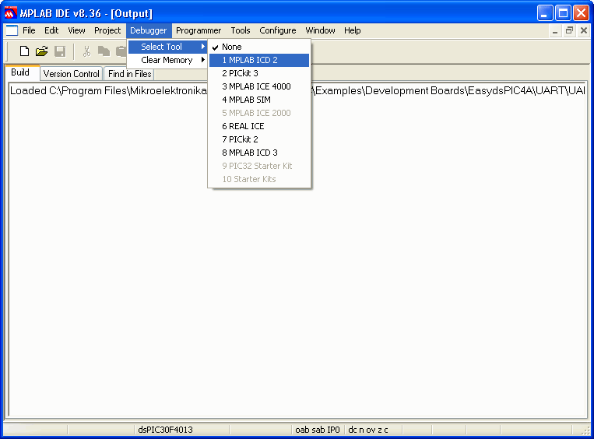Open the Window menu
Image resolution: width=594 pixels, height=439 pixels.
(320, 30)
